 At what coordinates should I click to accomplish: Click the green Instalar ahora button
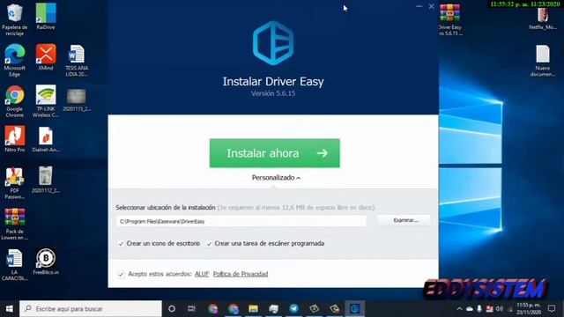pyautogui.click(x=274, y=153)
